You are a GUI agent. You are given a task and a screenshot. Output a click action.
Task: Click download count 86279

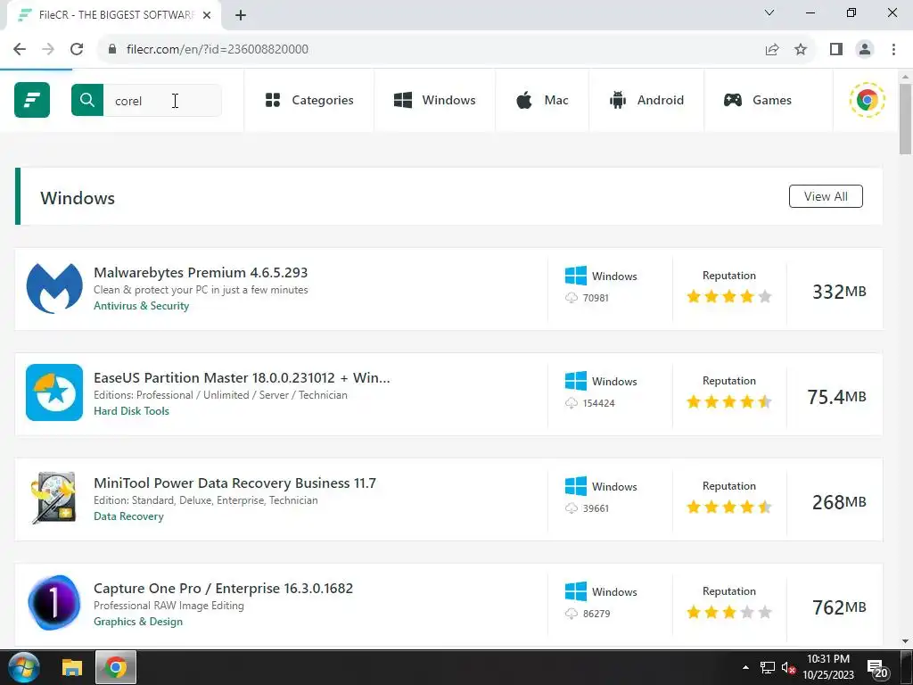[596, 614]
